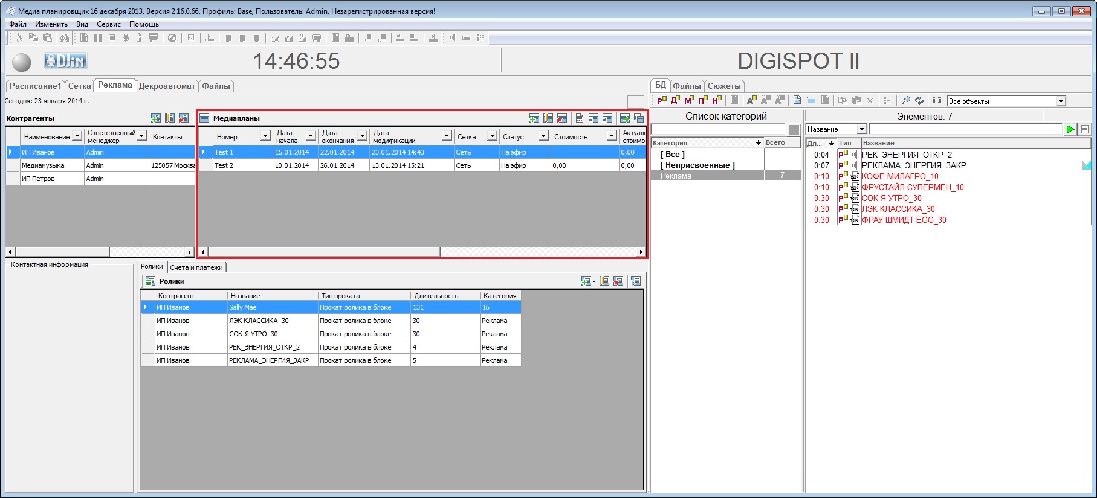Viewport: 1097px width, 498px height.
Task: Click list options icon next to play button
Action: 1085,129
